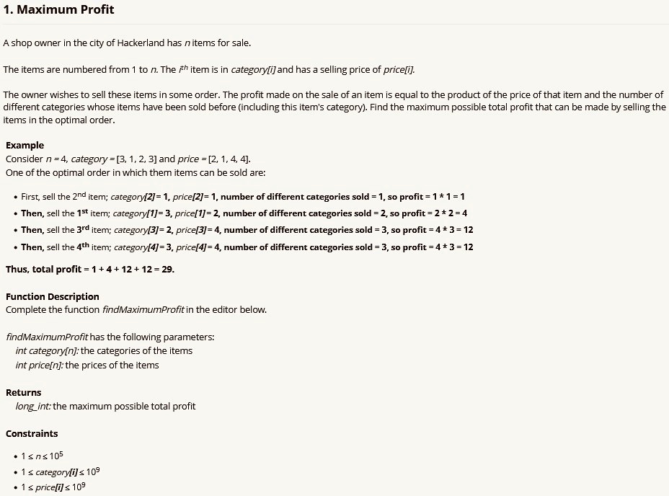Click the category[i] constraint line
The height and width of the screenshot is (496, 669).
click(x=62, y=472)
